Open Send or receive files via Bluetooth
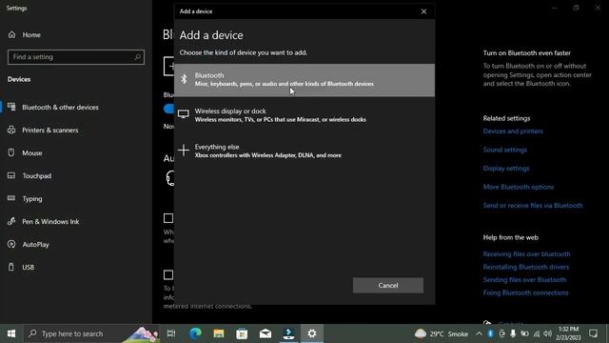 pos(533,206)
